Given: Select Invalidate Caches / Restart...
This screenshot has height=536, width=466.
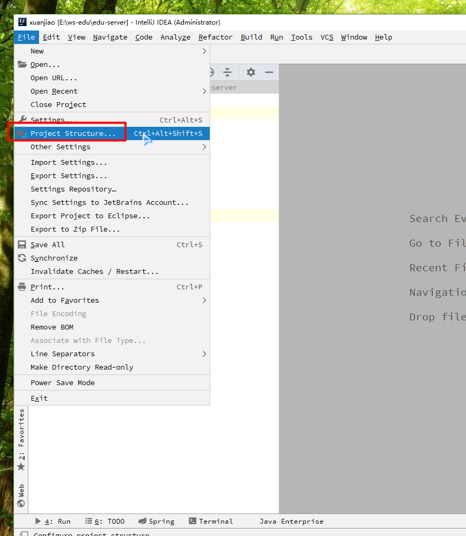Looking at the screenshot, I should coord(112,271).
